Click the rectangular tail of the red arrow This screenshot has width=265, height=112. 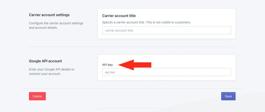pyautogui.click(x=143, y=65)
